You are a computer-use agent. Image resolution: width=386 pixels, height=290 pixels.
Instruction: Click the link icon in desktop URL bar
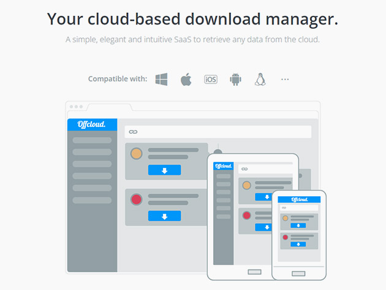coord(133,132)
